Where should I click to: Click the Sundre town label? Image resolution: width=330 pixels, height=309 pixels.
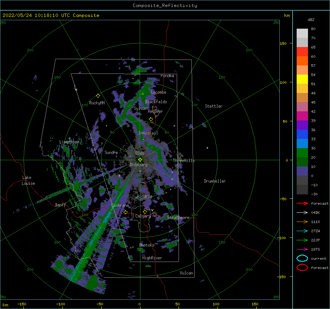coord(111,152)
